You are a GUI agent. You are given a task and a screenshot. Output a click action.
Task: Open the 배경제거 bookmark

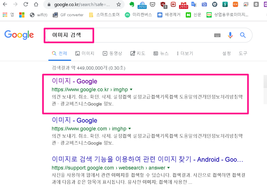tap(169, 15)
